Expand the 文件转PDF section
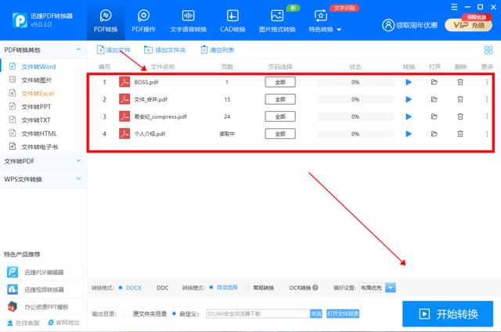Screen dimensions: 501x332 tap(43, 161)
